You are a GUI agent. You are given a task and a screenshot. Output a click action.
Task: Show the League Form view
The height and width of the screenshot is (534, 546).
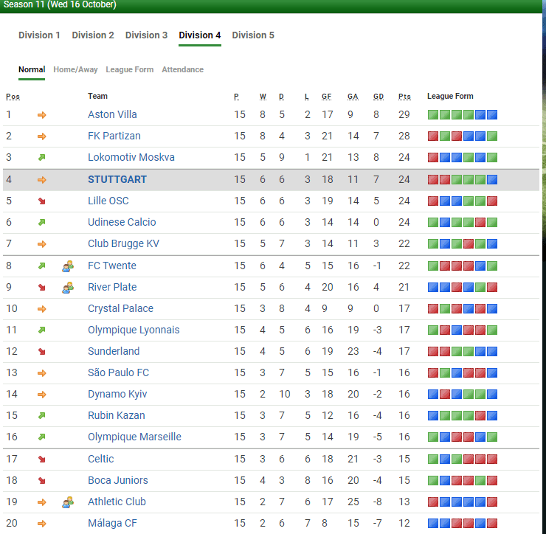[130, 70]
